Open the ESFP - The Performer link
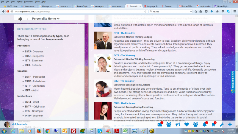This screenshot has width=238, height=134. click(124, 103)
